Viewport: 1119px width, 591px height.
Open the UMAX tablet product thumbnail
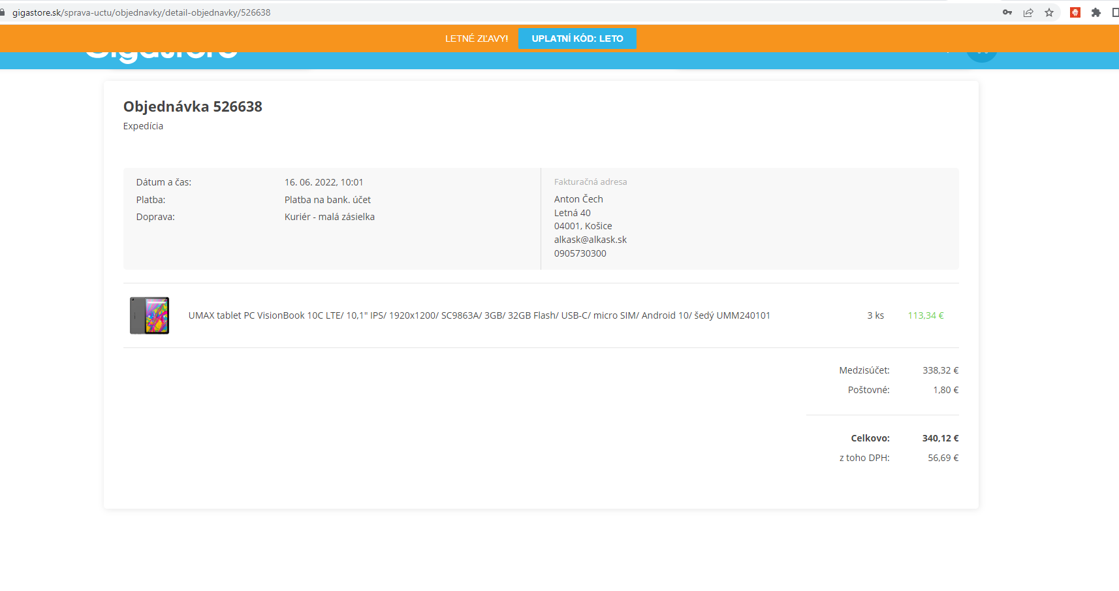pyautogui.click(x=150, y=315)
